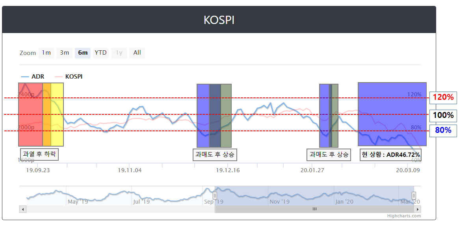The image size is (459, 226).
Task: Select the 1m zoom range
Action: pyautogui.click(x=46, y=53)
